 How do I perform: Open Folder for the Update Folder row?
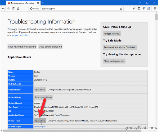click(x=40, y=90)
